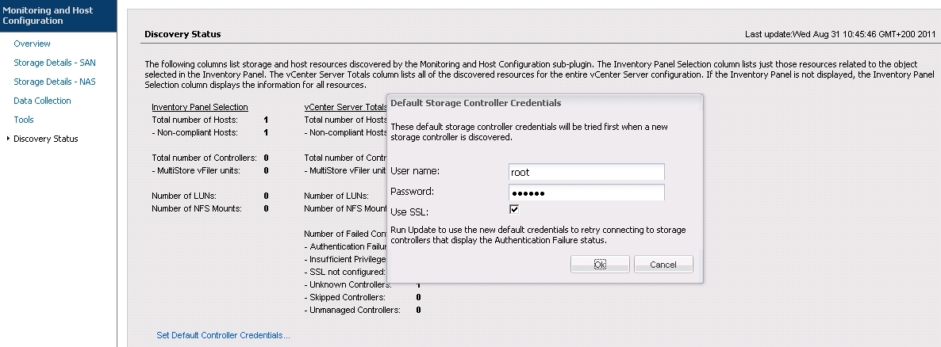Viewport: 941px width, 347px height.
Task: Click the 'Password:' label in dialog
Action: tap(413, 192)
